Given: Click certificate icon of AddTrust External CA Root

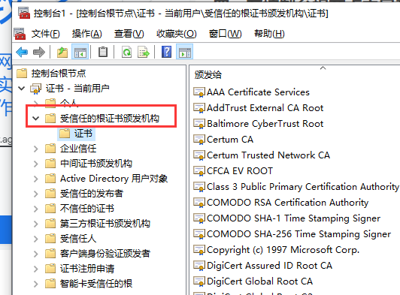Looking at the screenshot, I should coord(199,108).
